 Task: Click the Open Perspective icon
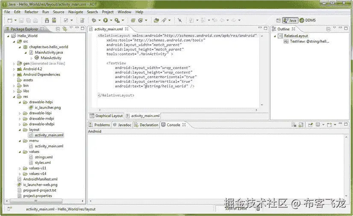pyautogui.click(x=279, y=20)
